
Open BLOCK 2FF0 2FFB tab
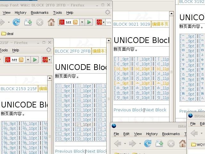point(73,51)
